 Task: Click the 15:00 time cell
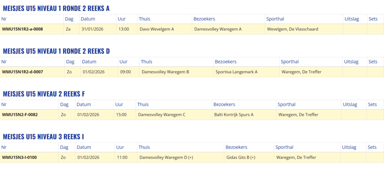coord(121,114)
